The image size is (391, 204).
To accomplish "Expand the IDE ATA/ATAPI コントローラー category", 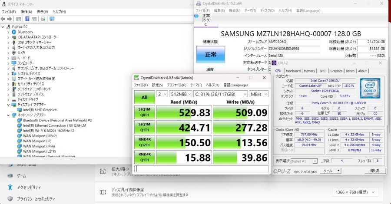I will (8, 37).
